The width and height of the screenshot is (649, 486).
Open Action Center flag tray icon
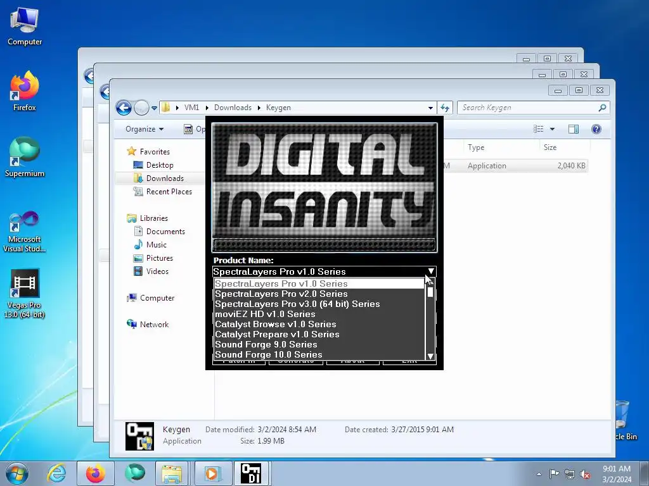click(554, 474)
